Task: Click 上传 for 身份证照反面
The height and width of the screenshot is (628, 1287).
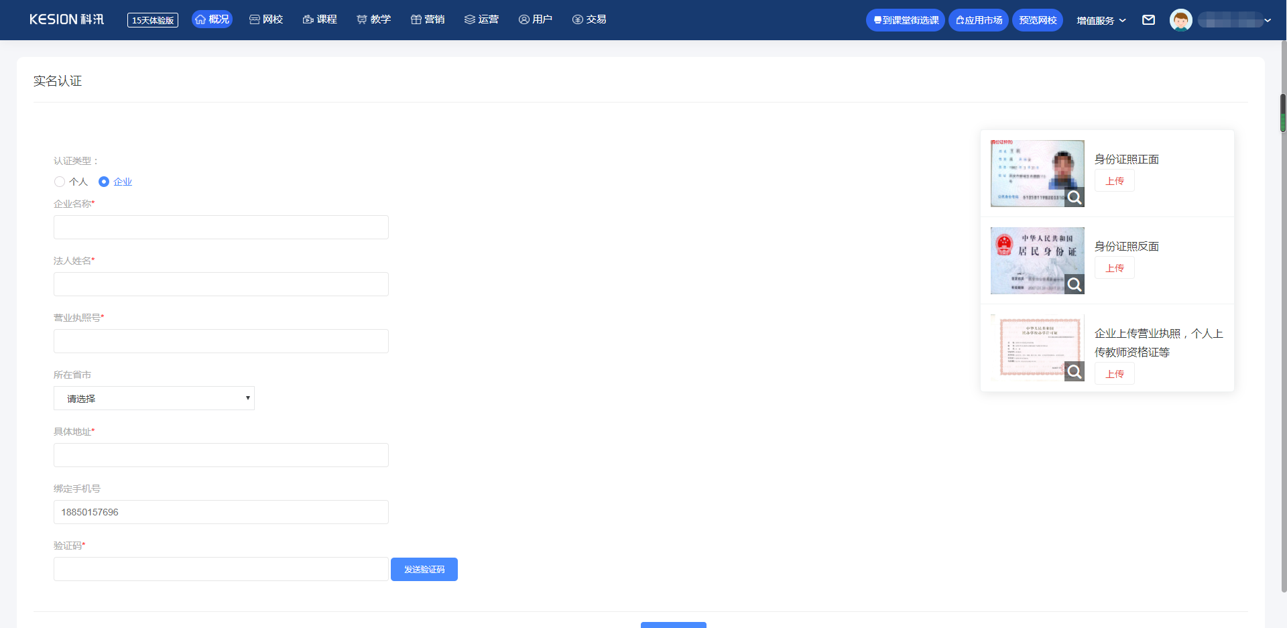Action: (1115, 268)
